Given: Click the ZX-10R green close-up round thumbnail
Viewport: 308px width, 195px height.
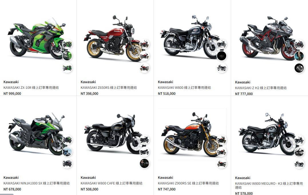Looking at the screenshot, I should (67, 56).
